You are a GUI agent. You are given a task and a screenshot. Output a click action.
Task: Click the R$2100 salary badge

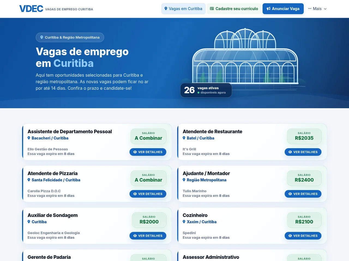click(x=304, y=220)
